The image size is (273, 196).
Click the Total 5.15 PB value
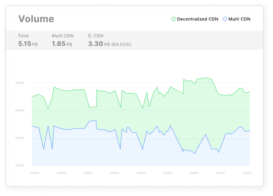click(28, 44)
